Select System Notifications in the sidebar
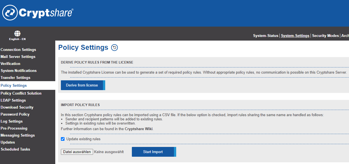Image resolution: width=349 pixels, height=164 pixels. (19, 71)
